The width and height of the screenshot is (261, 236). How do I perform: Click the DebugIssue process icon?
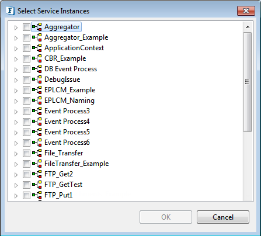(37, 79)
